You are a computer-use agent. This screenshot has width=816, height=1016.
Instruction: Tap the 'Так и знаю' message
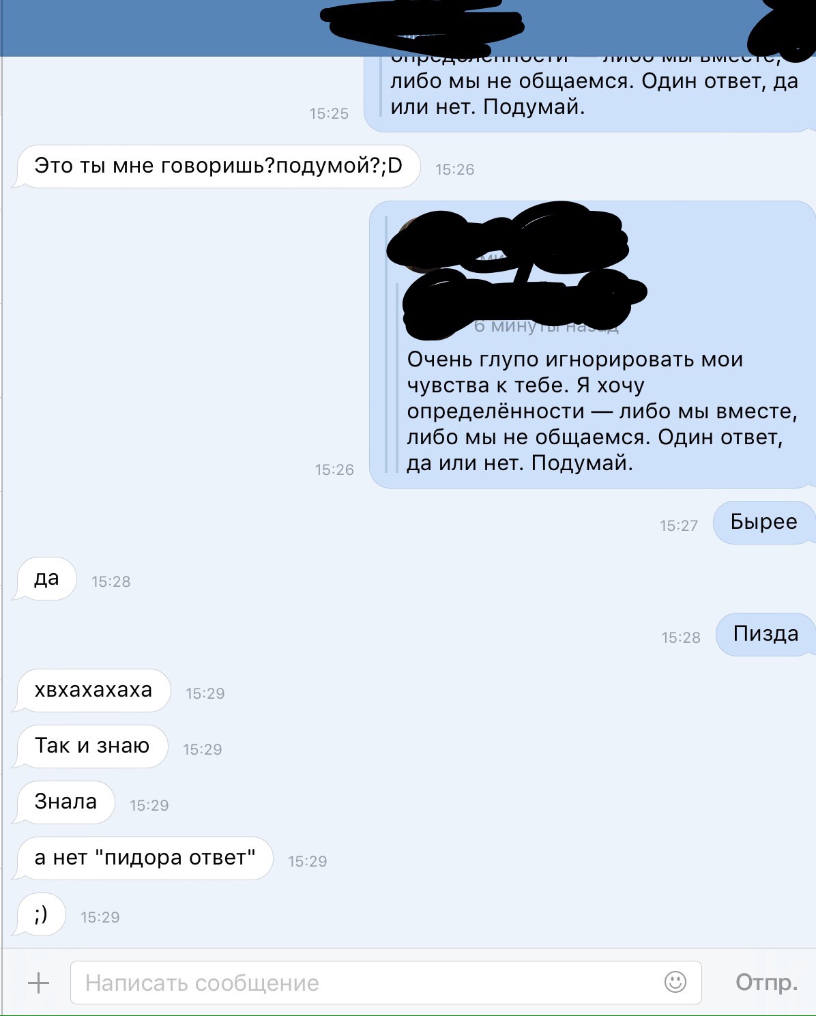coord(91,746)
